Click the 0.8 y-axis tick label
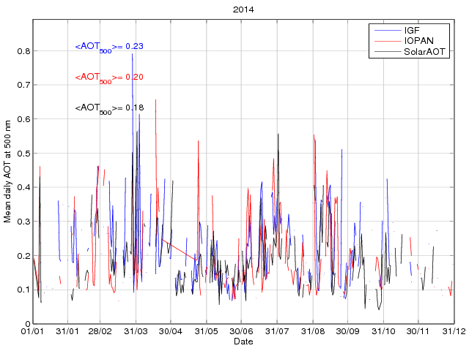 pos(23,51)
